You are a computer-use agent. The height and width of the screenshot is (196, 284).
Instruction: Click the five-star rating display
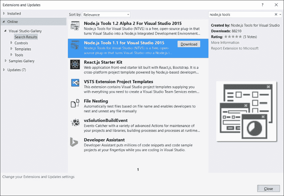(x=233, y=37)
